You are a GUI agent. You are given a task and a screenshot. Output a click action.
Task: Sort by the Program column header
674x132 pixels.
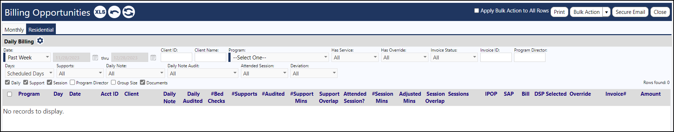(29, 94)
